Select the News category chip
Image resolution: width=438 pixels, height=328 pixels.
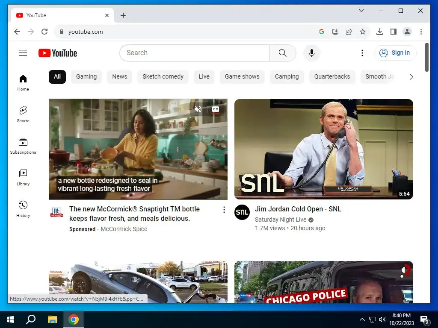[x=120, y=77]
